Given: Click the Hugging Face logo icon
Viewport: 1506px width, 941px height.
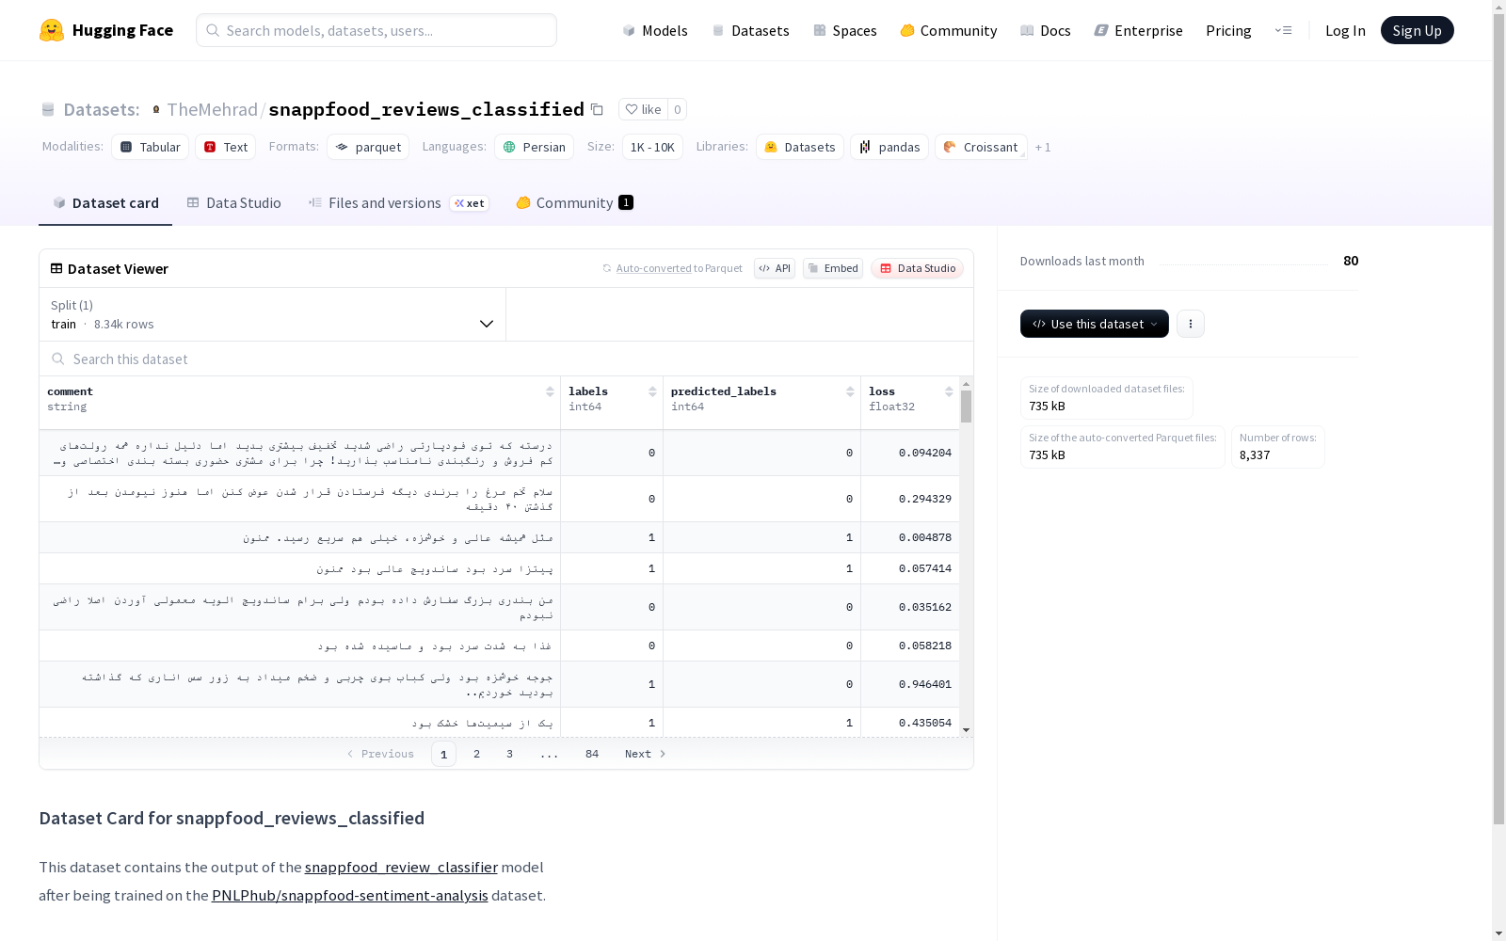Looking at the screenshot, I should pyautogui.click(x=52, y=30).
